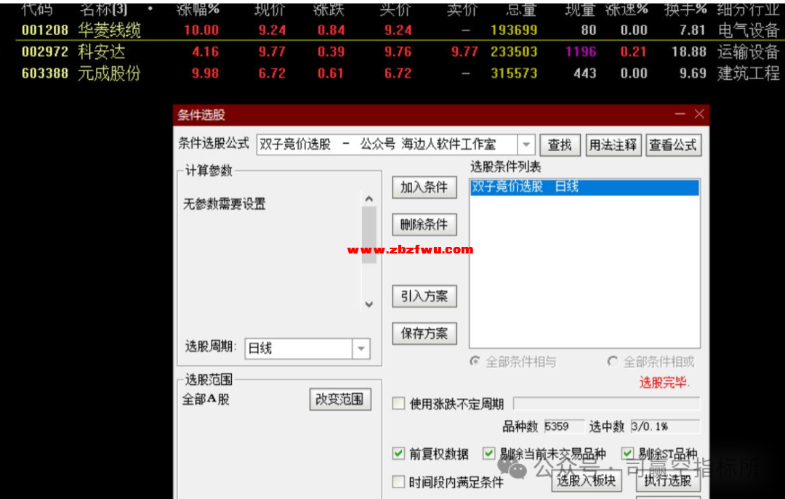785x499 pixels.
Task: Open the 选股周期 period dropdown
Action: tap(361, 349)
